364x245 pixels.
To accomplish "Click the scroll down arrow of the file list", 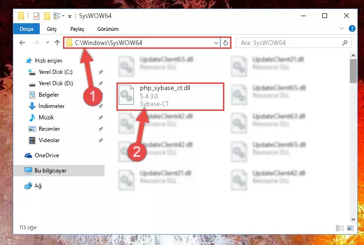I will coord(353,219).
